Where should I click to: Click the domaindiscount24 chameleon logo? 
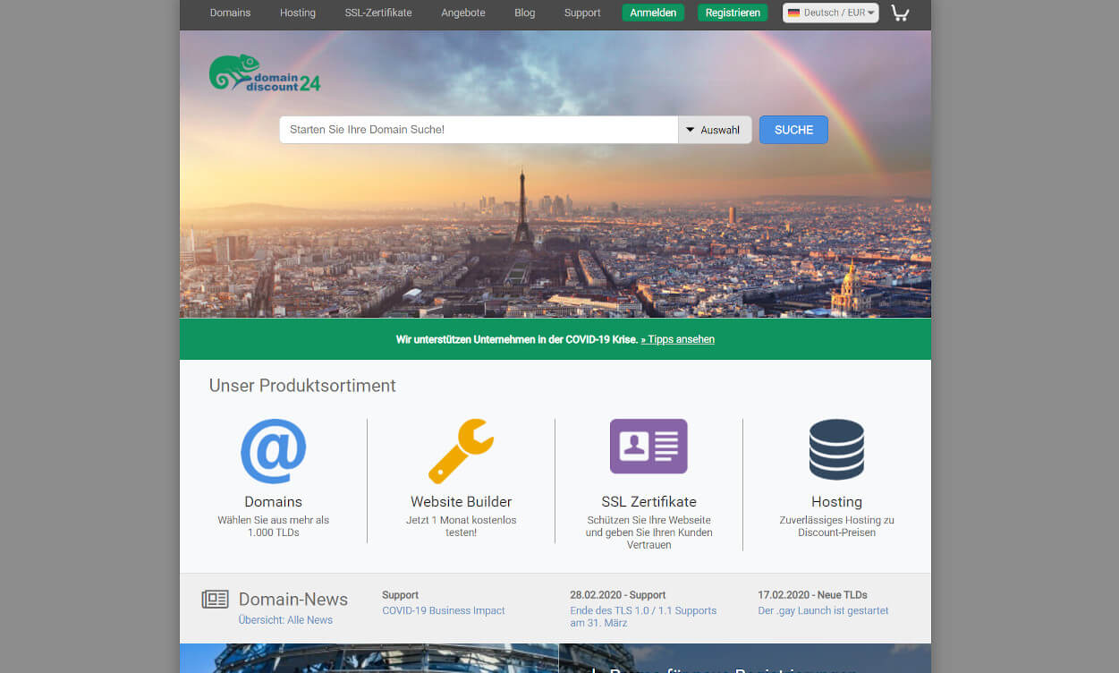(265, 73)
